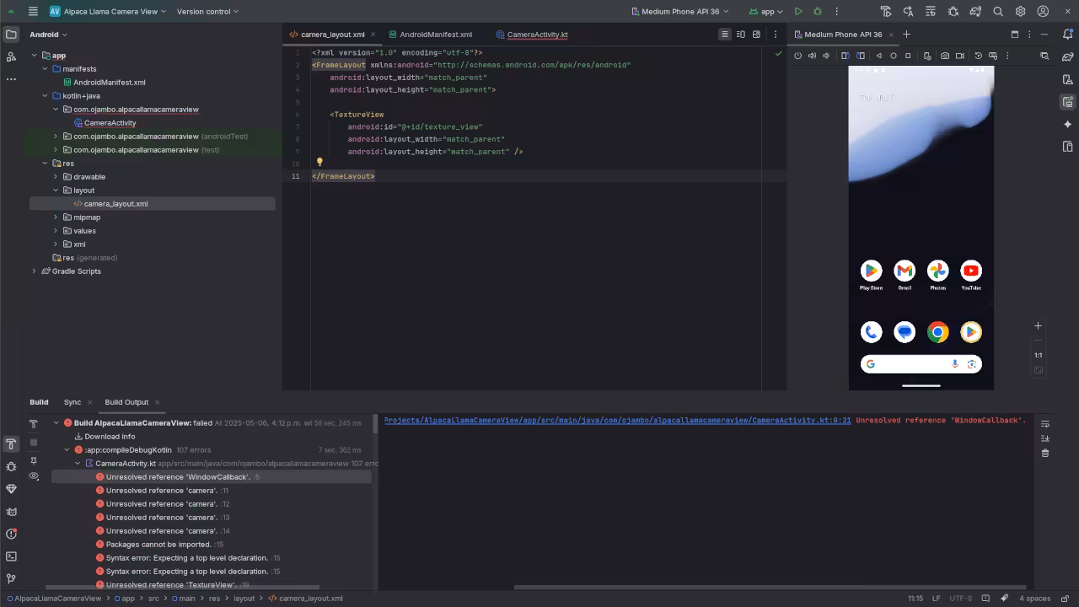Open the Search Everywhere magnifier icon
The image size is (1079, 607).
click(x=998, y=12)
